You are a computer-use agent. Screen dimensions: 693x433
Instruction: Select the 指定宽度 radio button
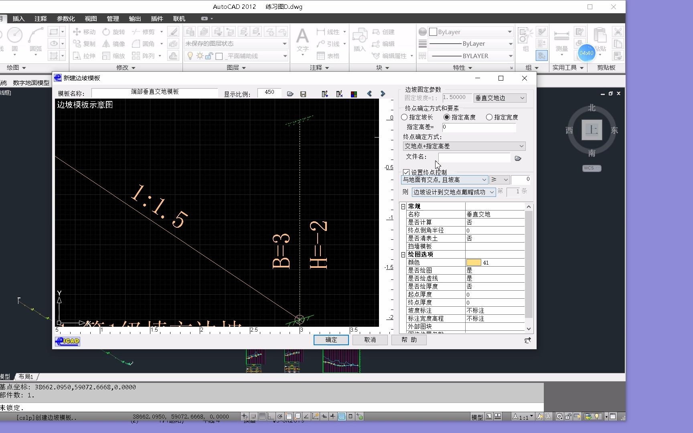[489, 117]
